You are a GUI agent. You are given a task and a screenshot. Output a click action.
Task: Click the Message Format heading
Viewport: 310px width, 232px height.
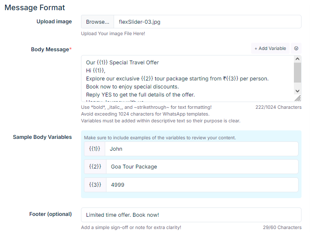coord(35,8)
